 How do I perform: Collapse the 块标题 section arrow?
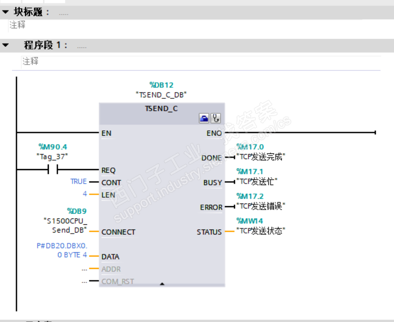[x=5, y=12]
